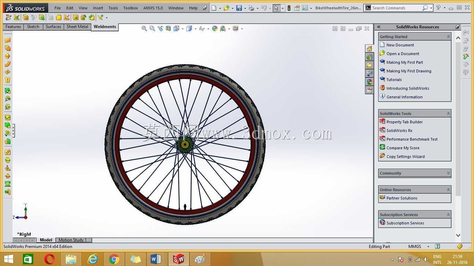Switch to the Sheet Metal tab
Viewport: 474px width, 266px height.
tap(77, 27)
